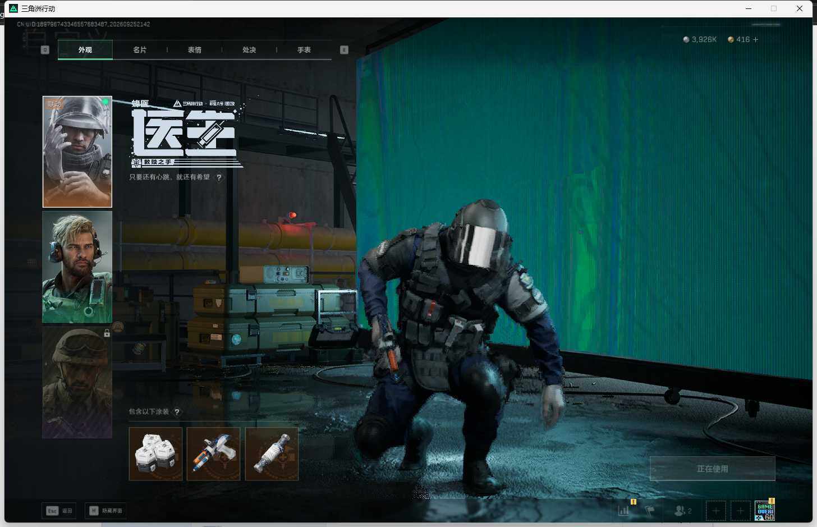The image size is (817, 527).
Task: Switch to the 外观 tab
Action: (x=85, y=50)
